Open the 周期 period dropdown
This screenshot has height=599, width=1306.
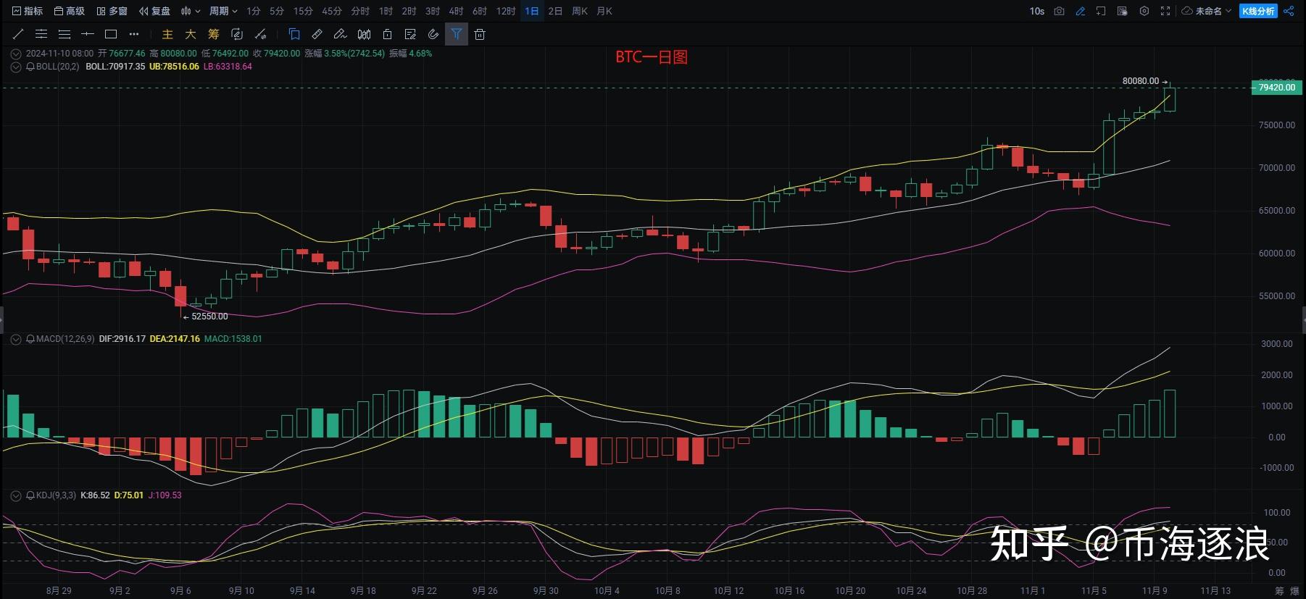pos(223,11)
